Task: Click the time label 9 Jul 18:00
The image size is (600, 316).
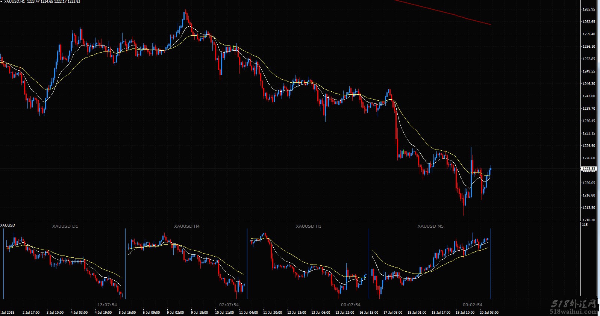Action: click(x=199, y=313)
